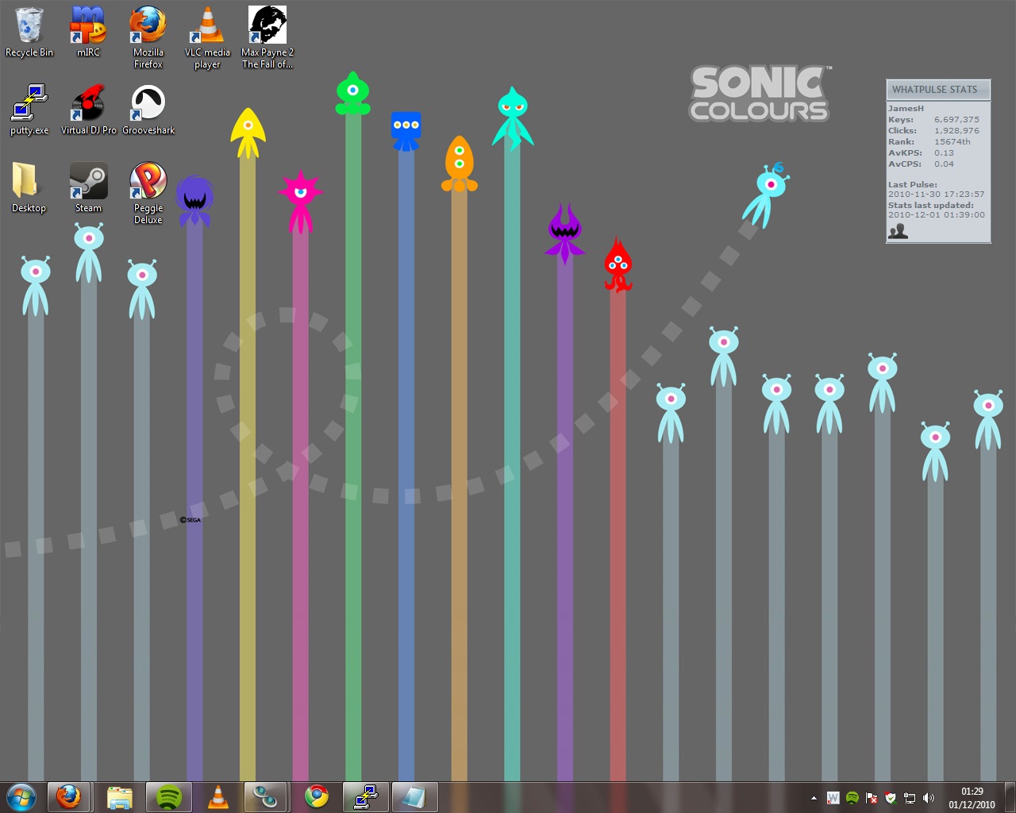Switch to Spotify in the taskbar

168,796
